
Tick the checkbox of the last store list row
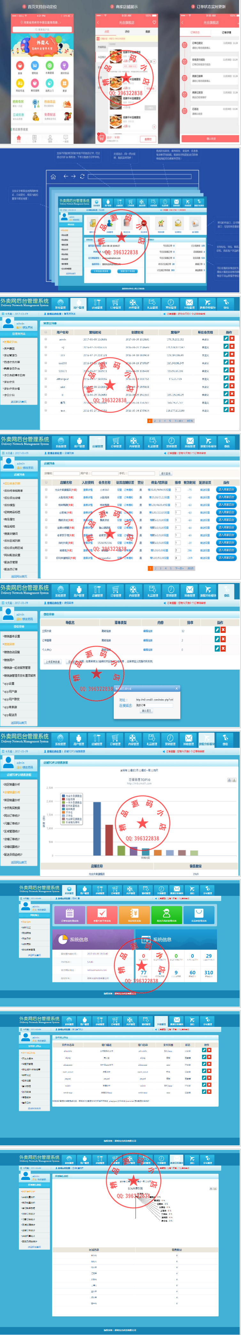(45, 558)
